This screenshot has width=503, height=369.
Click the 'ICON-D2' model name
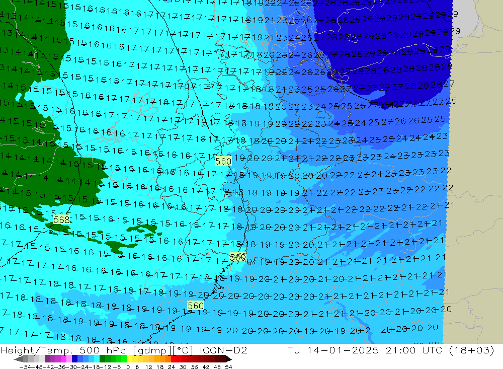point(223,350)
